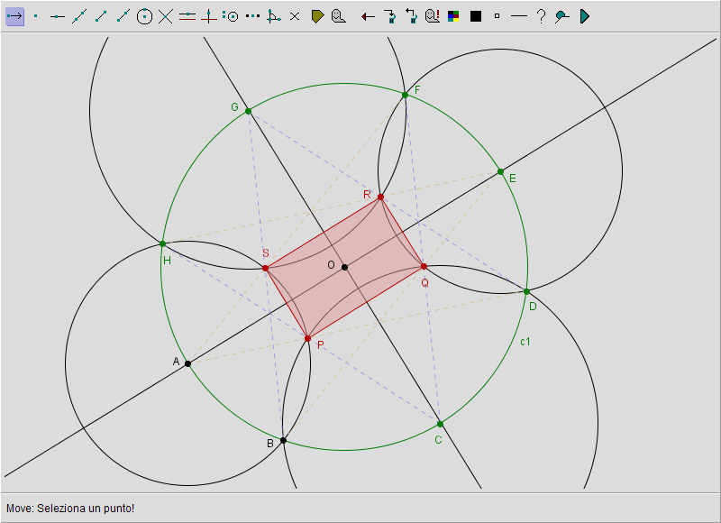Choose the Parallel line tool
This screenshot has width=721, height=523.
click(187, 16)
